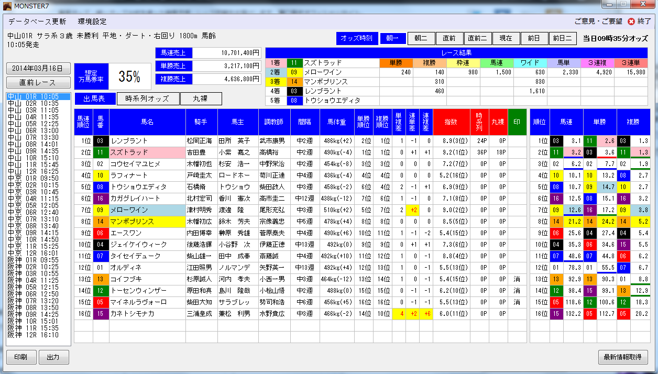Click the 36P value in スズトラッド row
The height and width of the screenshot is (374, 658).
tap(479, 152)
